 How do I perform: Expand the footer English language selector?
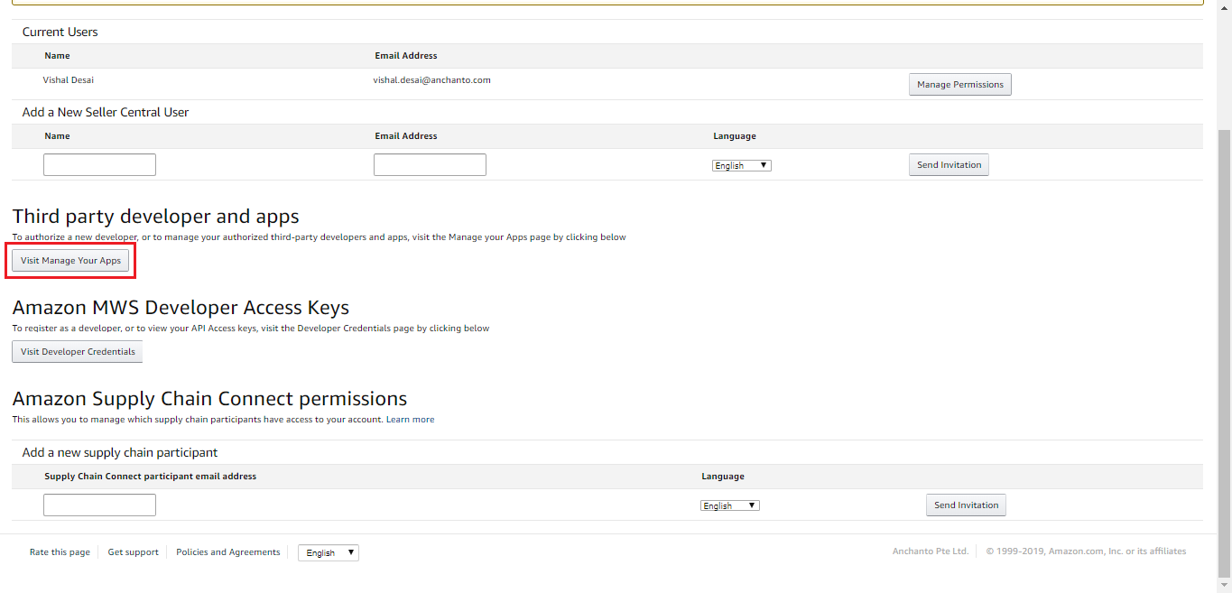[x=329, y=553]
